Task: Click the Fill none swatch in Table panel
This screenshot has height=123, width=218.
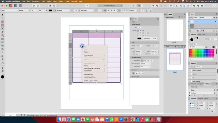Action: pos(139,27)
